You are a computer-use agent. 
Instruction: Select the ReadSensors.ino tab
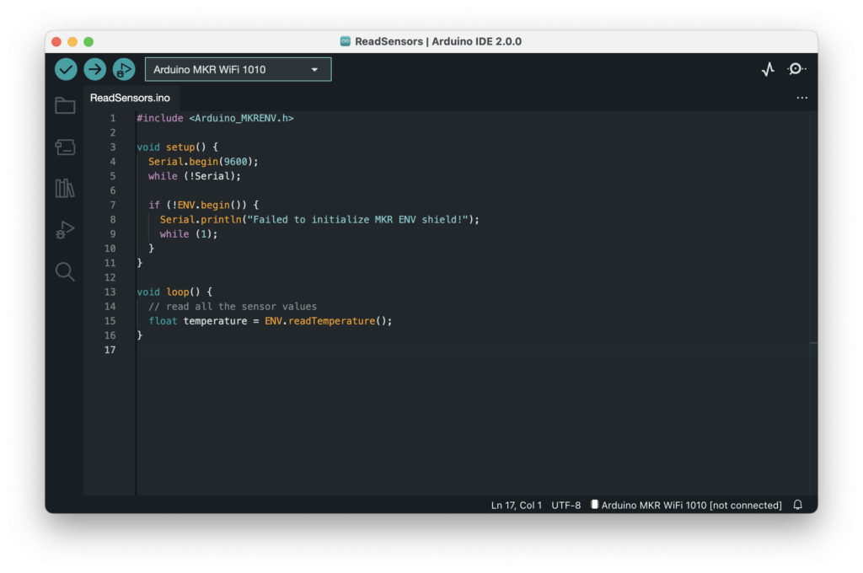pos(131,97)
